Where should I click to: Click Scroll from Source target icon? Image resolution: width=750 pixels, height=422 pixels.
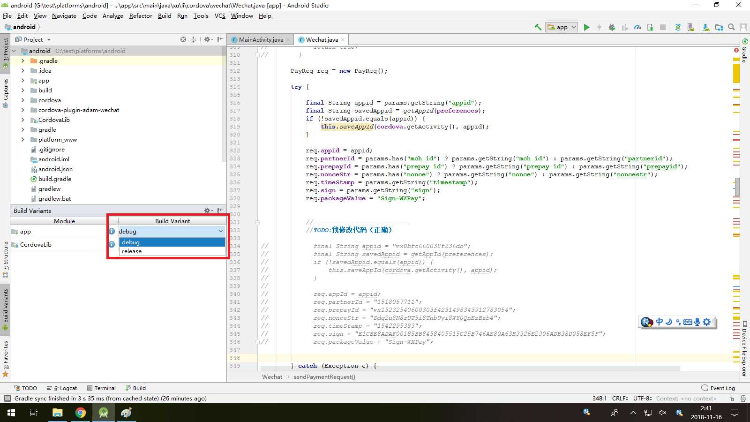[183, 39]
